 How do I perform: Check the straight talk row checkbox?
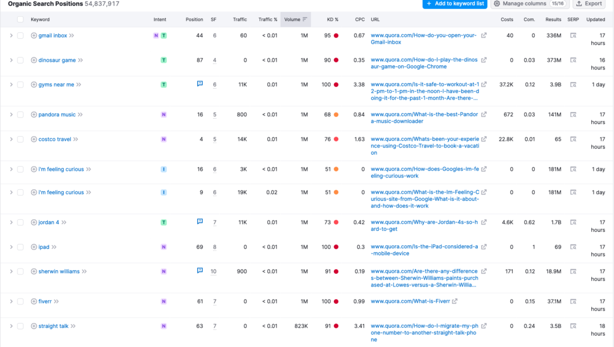pos(20,326)
